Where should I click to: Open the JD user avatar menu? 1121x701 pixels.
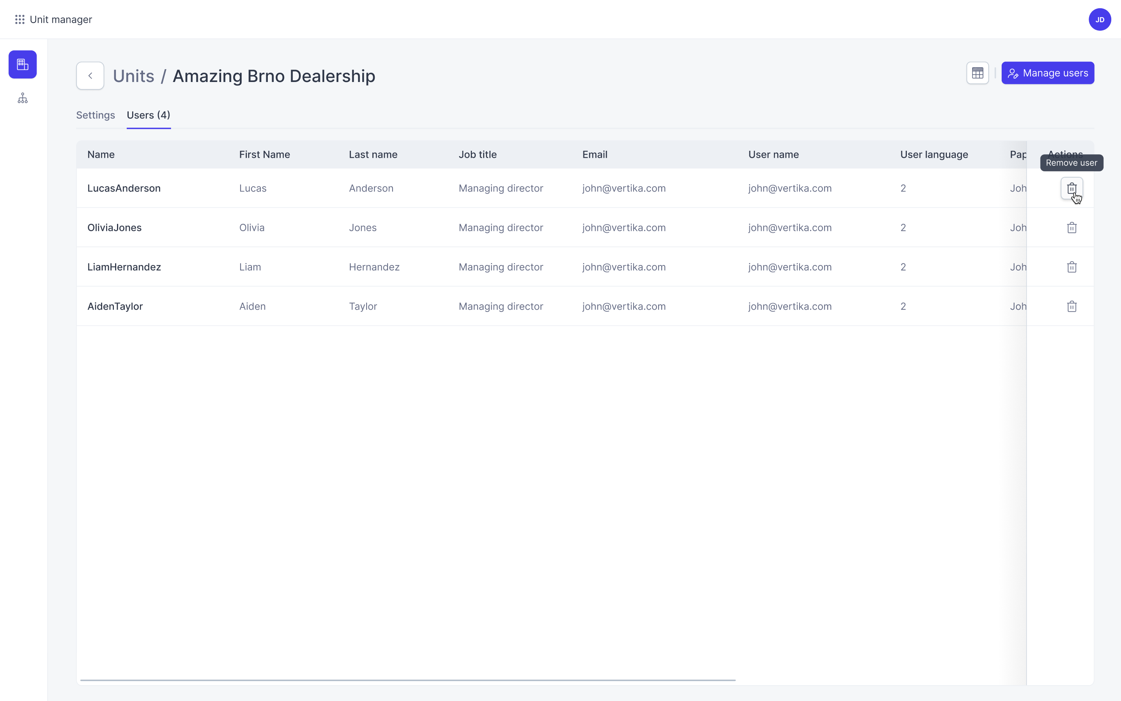tap(1100, 19)
